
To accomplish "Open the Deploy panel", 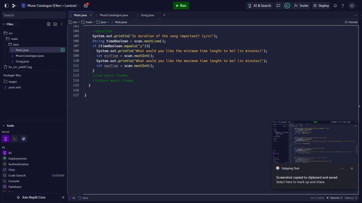I will coord(321,5).
